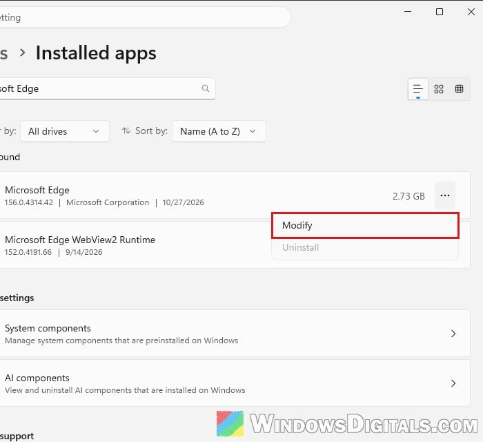The image size is (483, 442).
Task: Click the search magnifier icon in apps search
Action: [206, 89]
